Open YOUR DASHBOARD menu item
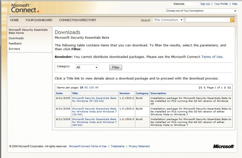Image resolution: width=242 pixels, height=158 pixels. point(39,20)
